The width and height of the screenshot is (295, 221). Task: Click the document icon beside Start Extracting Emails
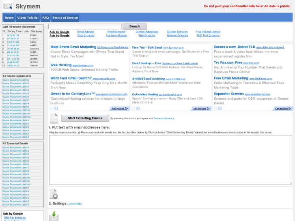54,118
